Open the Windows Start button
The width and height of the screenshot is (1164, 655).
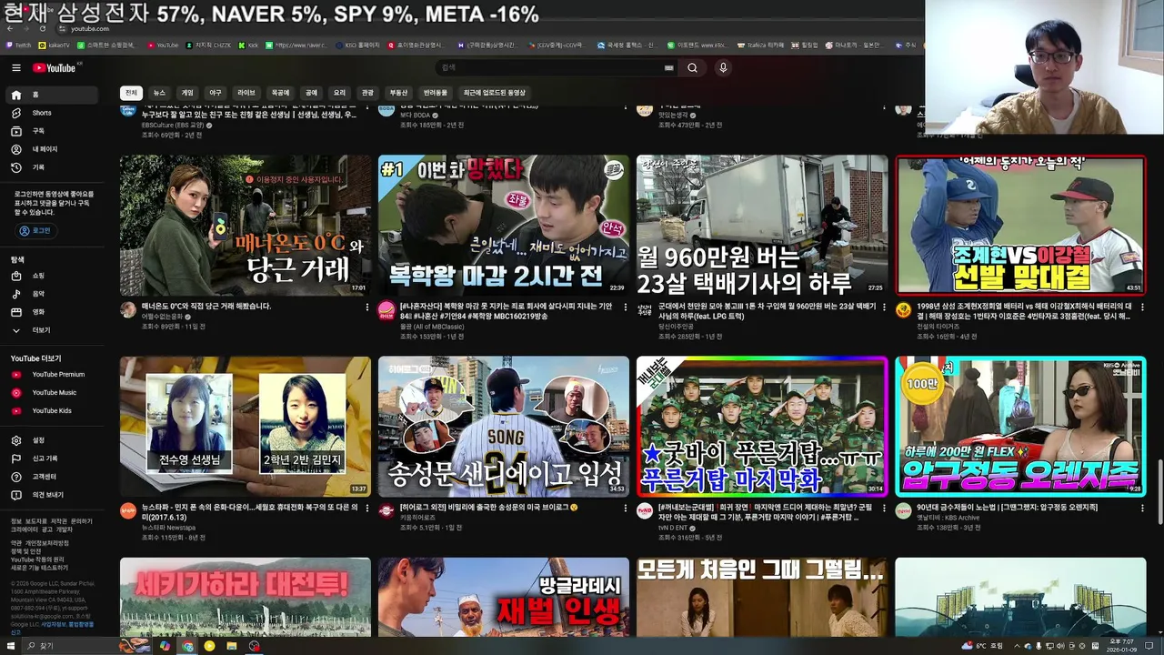point(10,646)
